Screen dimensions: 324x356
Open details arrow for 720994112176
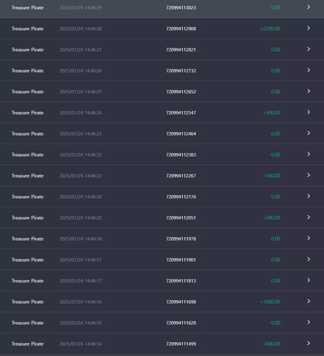pos(309,196)
